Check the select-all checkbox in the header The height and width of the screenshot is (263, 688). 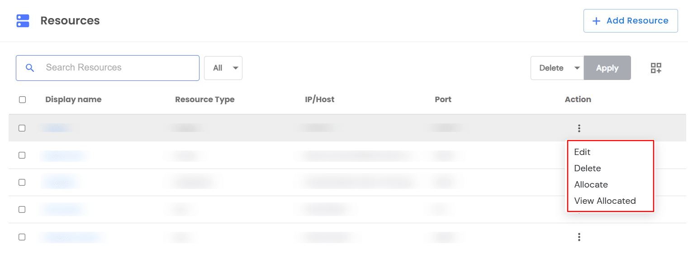(x=23, y=99)
